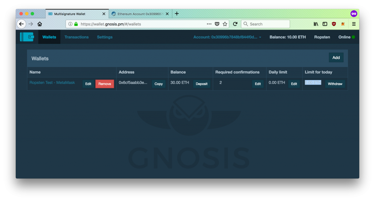
Task: Click the site information icon in address bar
Action: point(70,24)
